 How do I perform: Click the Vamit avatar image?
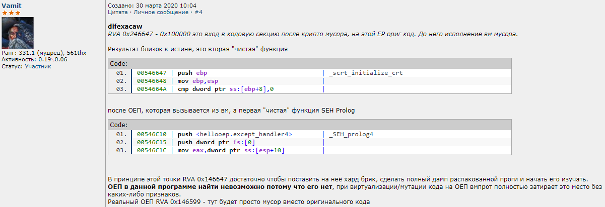click(18, 33)
